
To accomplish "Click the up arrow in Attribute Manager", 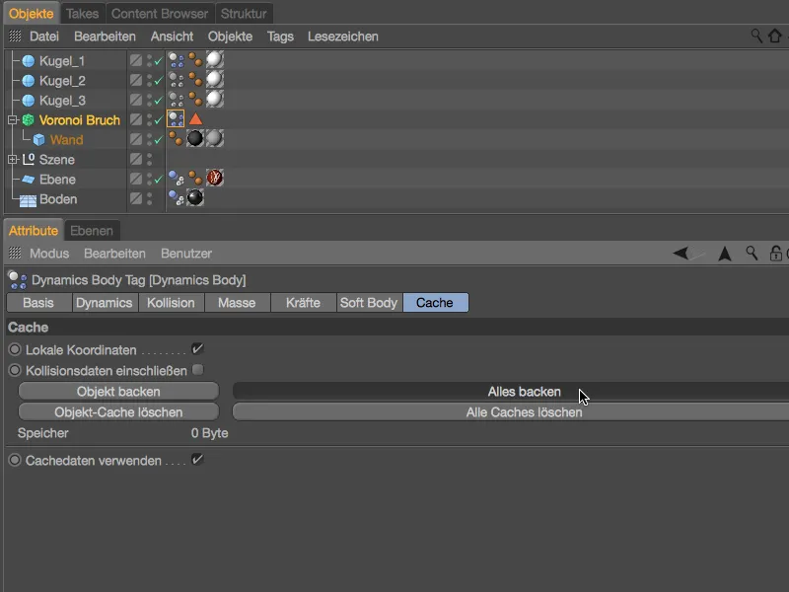I will click(725, 254).
